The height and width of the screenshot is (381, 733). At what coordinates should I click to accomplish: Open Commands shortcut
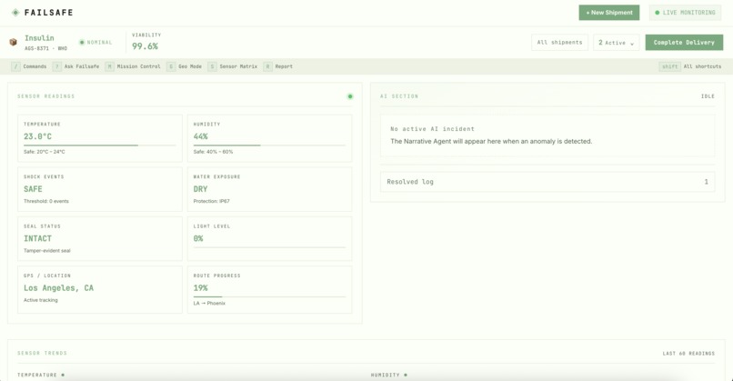[x=29, y=66]
